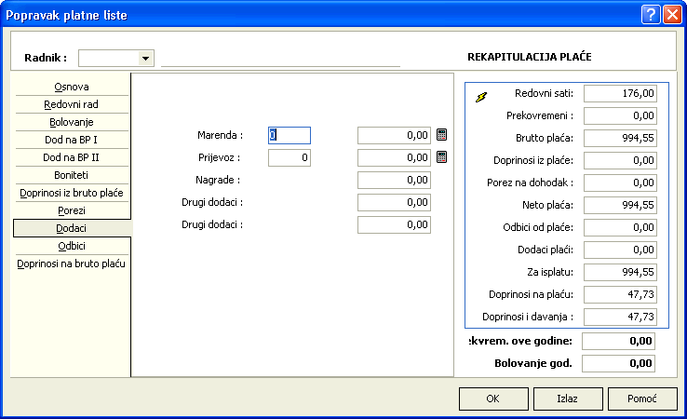Open the Odbici tab

pos(72,246)
